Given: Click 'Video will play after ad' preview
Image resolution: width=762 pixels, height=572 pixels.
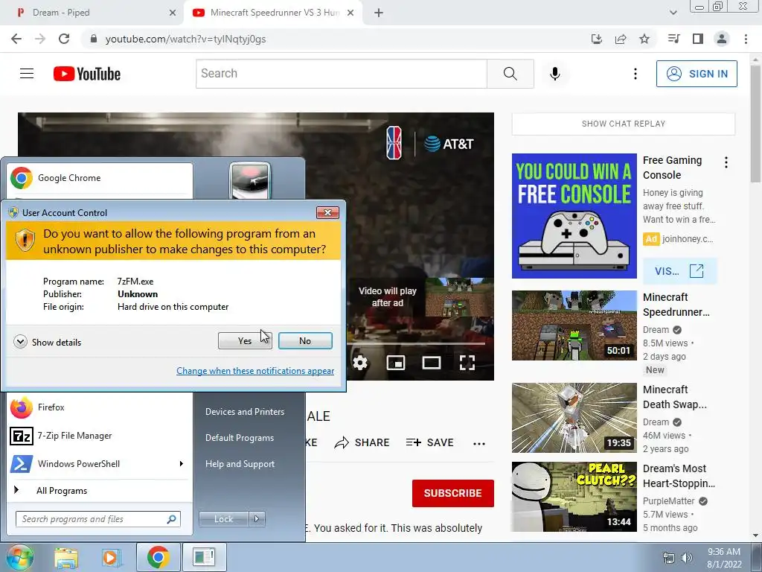Looking at the screenshot, I should [x=420, y=297].
